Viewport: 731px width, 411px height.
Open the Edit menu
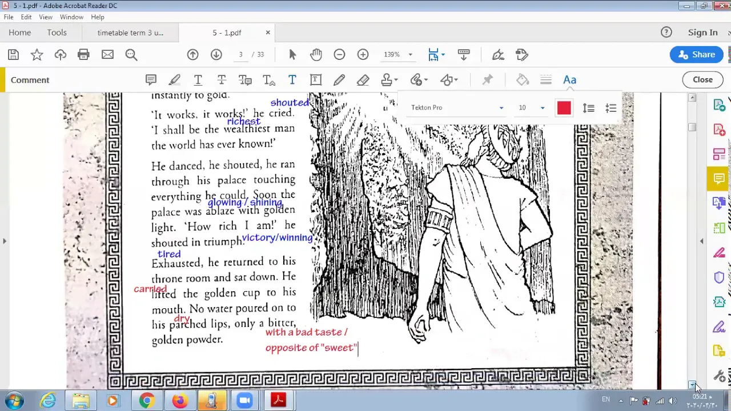26,17
